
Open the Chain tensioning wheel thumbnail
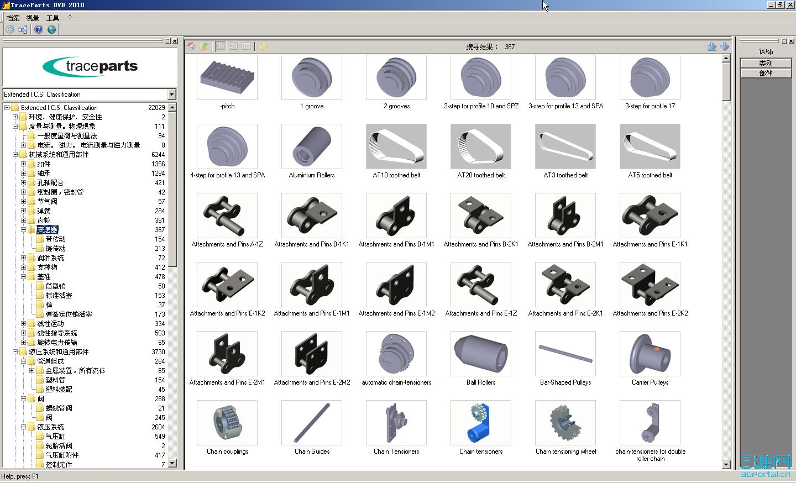565,423
